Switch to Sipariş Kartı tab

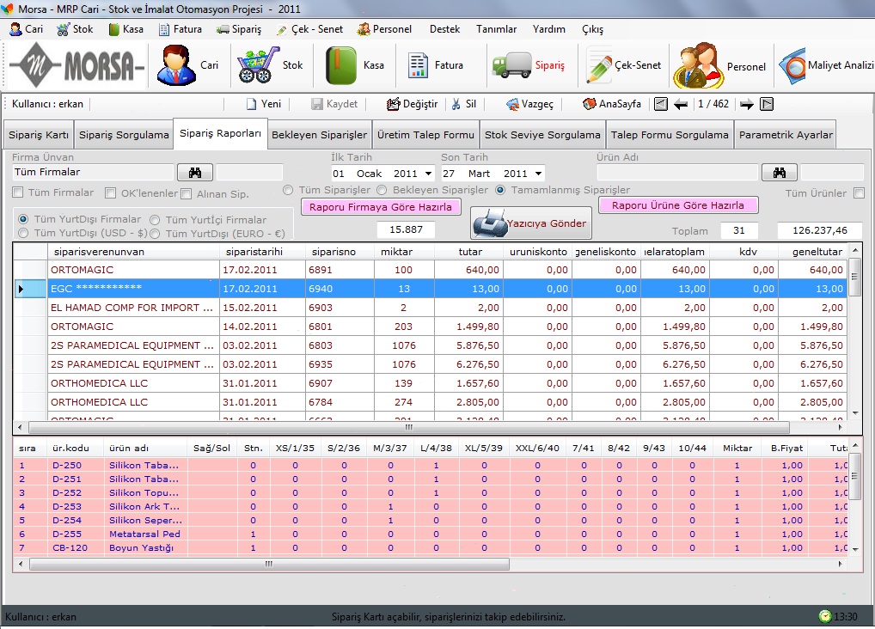(39, 135)
